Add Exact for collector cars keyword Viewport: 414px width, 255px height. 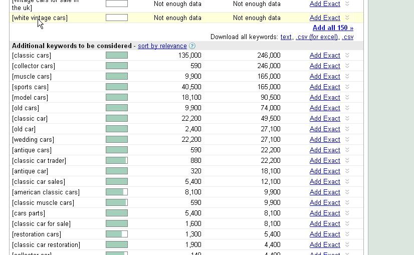325,66
